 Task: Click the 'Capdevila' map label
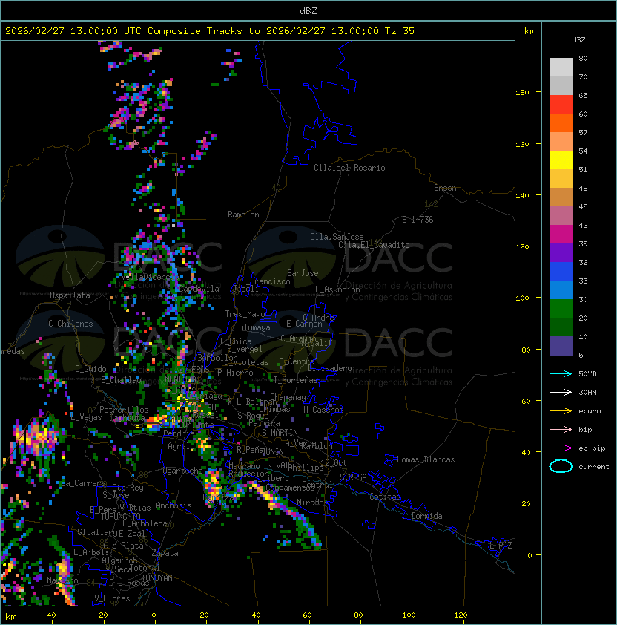199,289
